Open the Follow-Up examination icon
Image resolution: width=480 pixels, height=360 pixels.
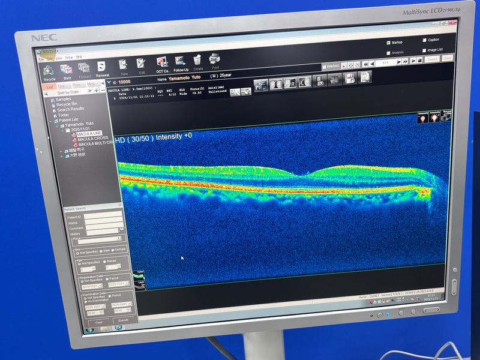[181, 62]
